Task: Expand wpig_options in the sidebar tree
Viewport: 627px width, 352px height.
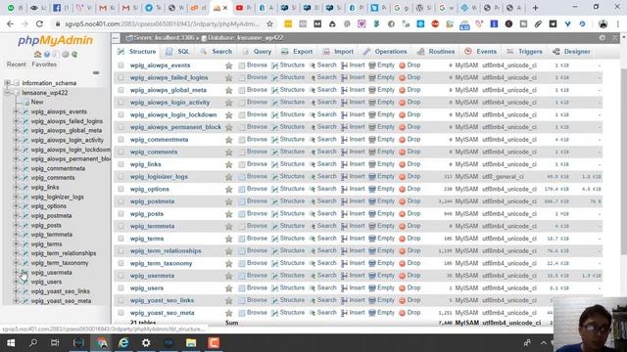Action: [17, 206]
